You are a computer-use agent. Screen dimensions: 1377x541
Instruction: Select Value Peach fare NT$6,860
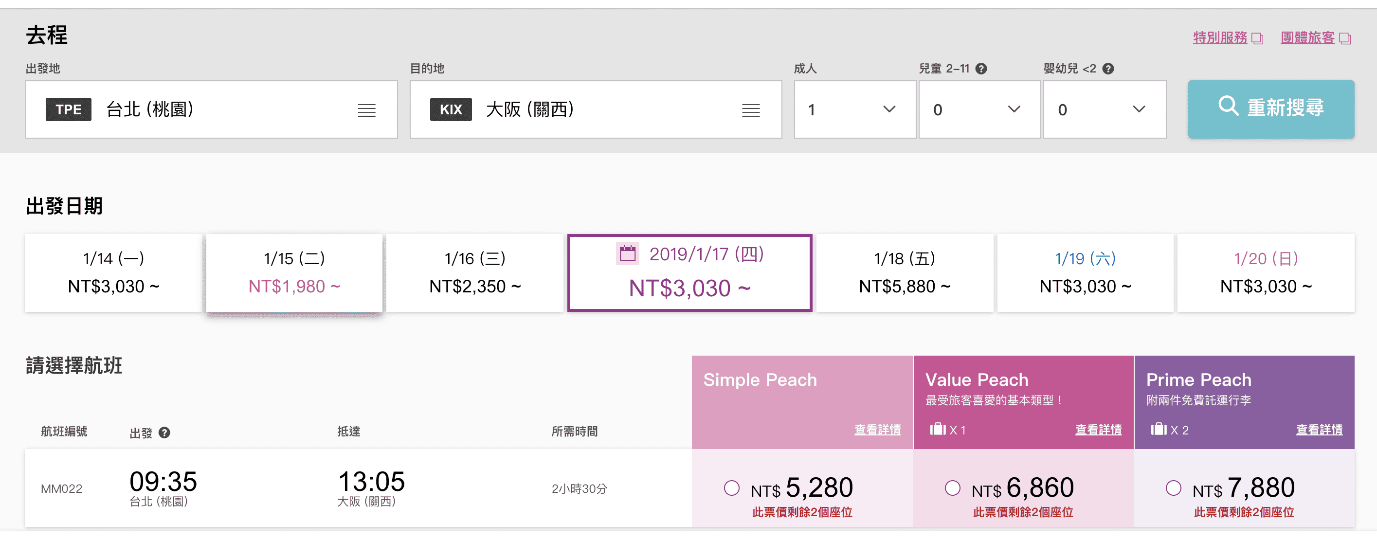(x=952, y=487)
